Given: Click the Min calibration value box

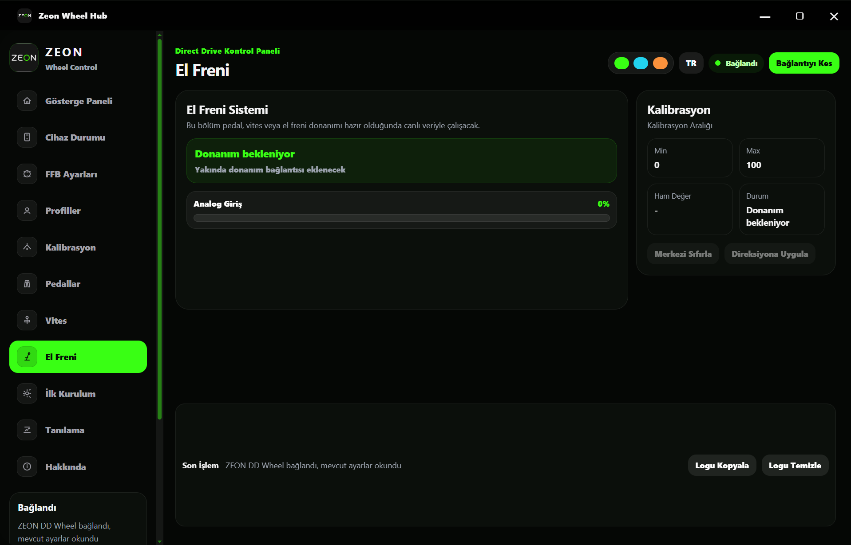Looking at the screenshot, I should coord(690,158).
